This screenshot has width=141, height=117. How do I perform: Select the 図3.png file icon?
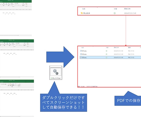click(x=81, y=57)
